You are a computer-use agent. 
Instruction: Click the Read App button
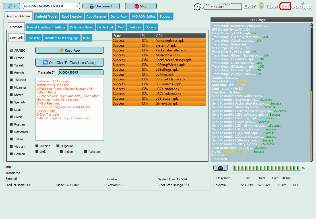pos(69,50)
